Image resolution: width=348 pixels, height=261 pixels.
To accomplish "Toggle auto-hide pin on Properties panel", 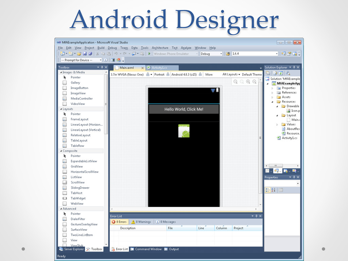I will 294,177.
